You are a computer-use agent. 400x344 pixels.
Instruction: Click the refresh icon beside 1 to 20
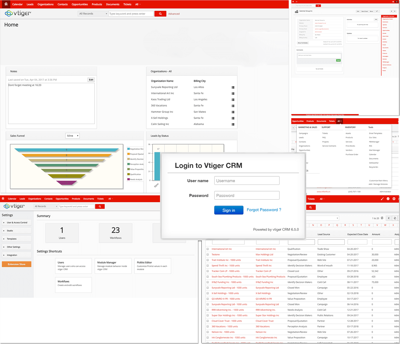382,218
